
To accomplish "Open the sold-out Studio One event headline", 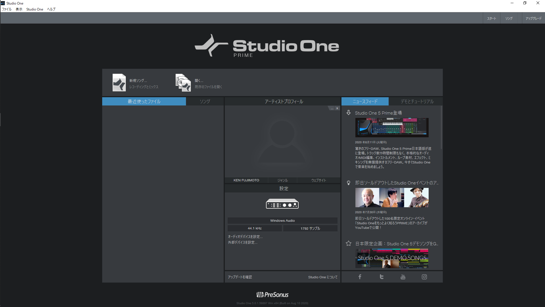I will pyautogui.click(x=397, y=183).
